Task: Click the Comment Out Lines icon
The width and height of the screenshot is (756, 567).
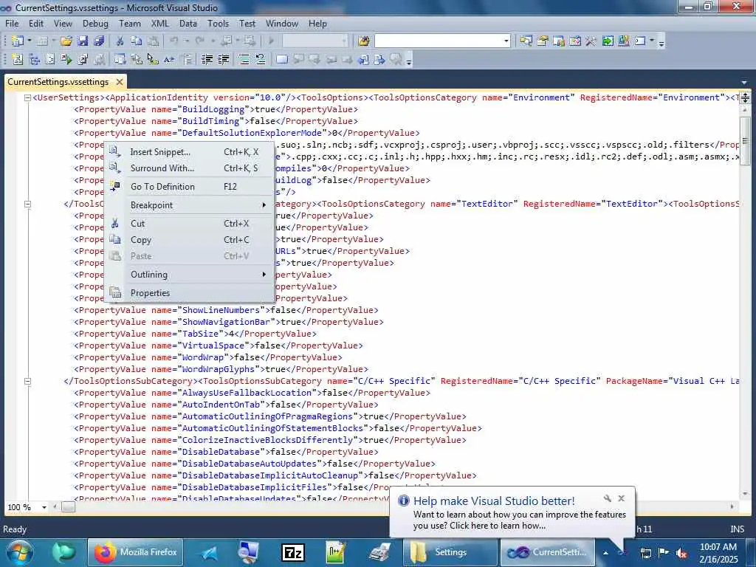Action: click(244, 60)
